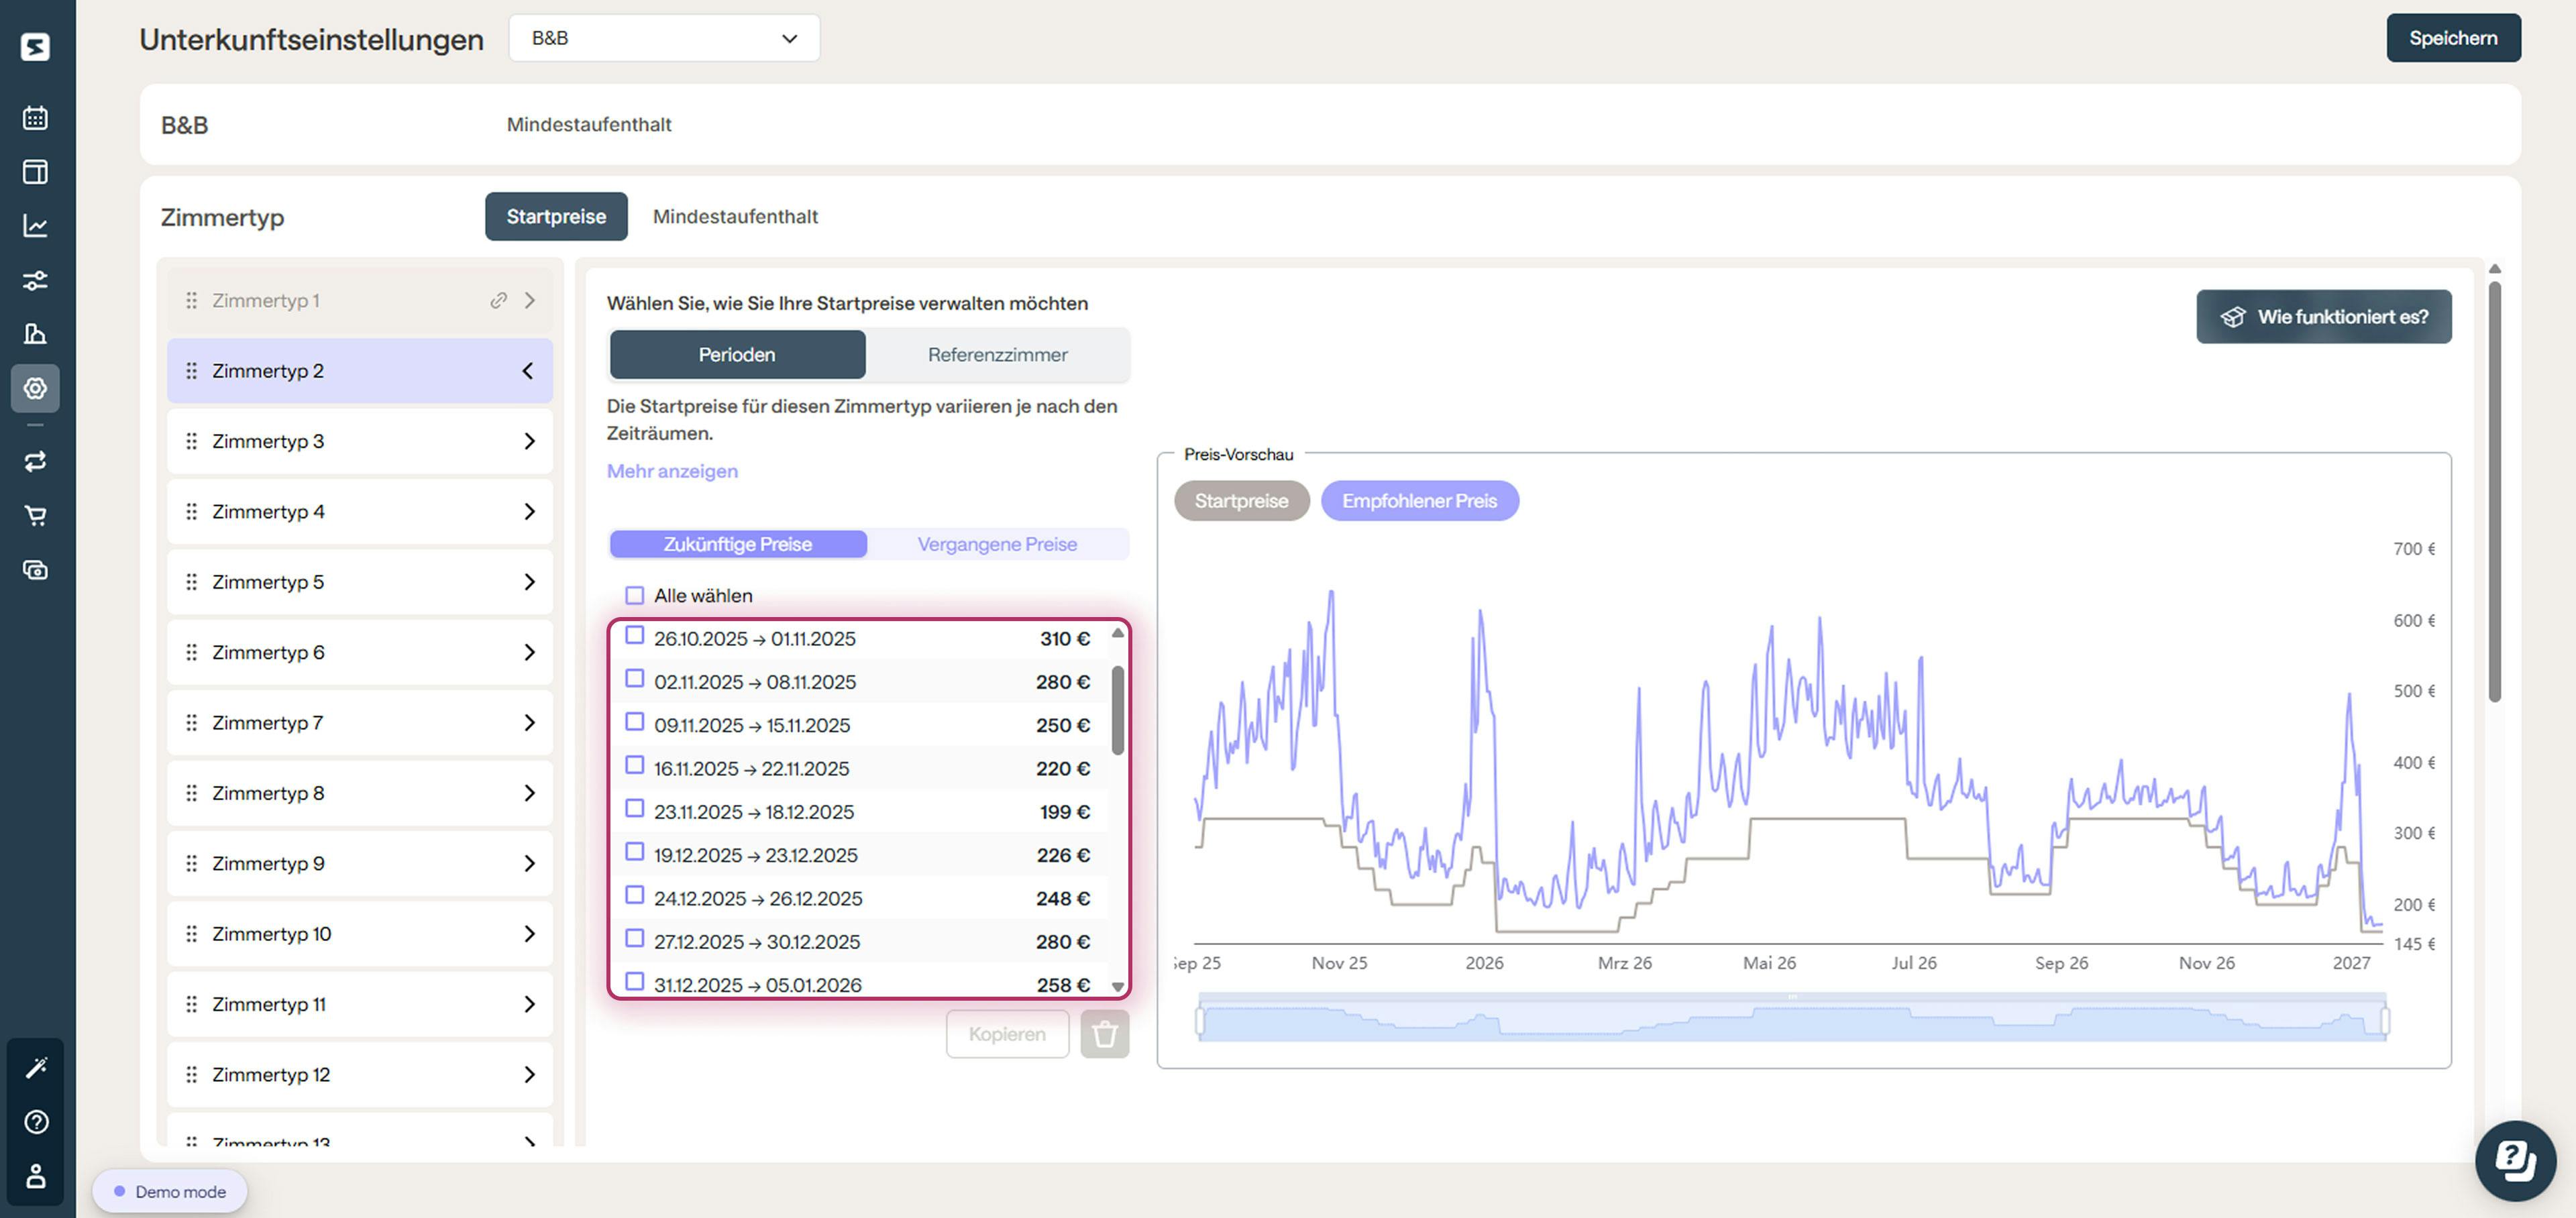This screenshot has height=1218, width=2576.
Task: Click the magic wand icon in sidebar
Action: [35, 1067]
